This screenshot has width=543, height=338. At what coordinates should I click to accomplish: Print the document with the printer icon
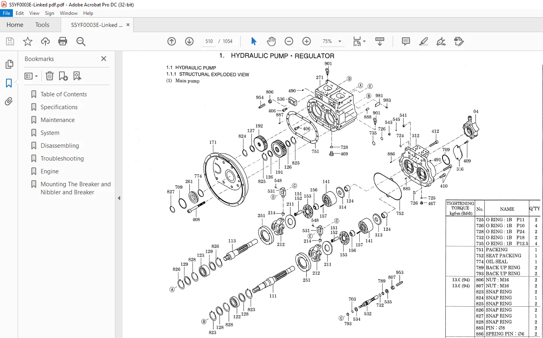[63, 41]
